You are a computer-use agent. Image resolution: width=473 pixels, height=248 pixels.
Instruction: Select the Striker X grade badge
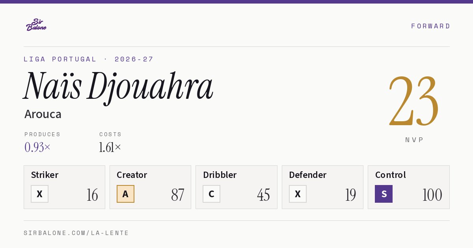click(x=39, y=194)
